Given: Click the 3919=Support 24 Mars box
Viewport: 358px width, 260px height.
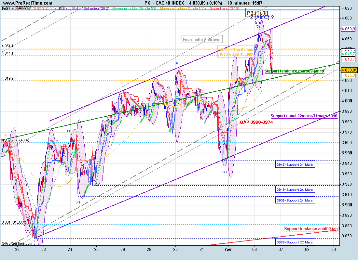Looking at the screenshot, I should (x=295, y=189).
